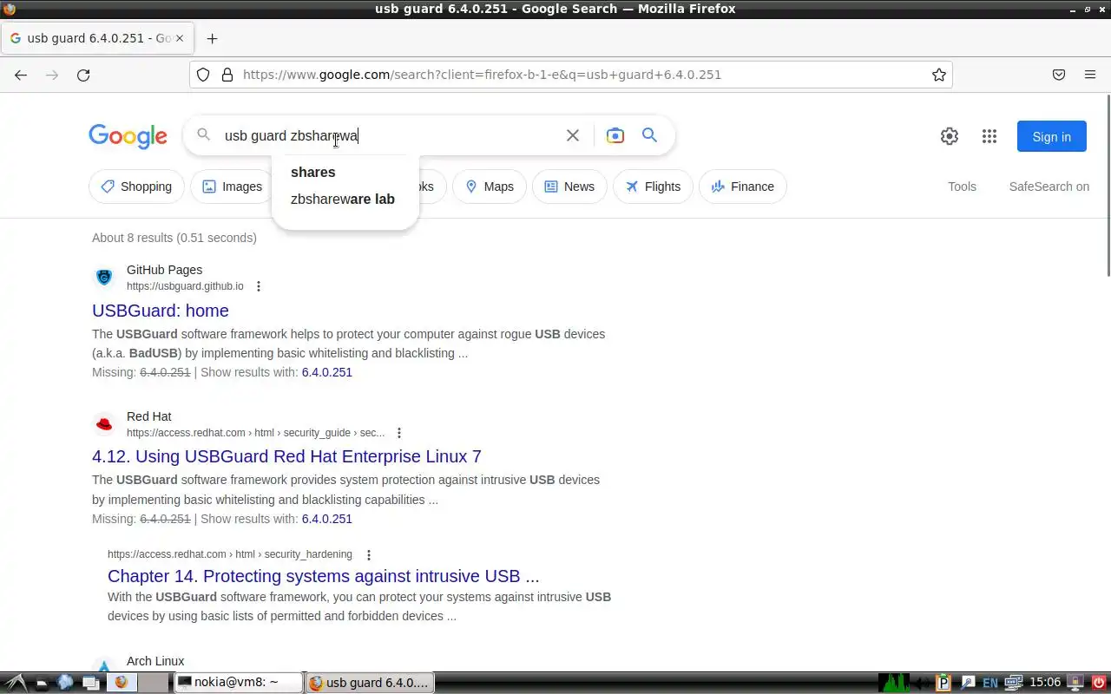Screen dimensions: 1111x694
Task: Open Google Lens camera search
Action: (x=615, y=135)
